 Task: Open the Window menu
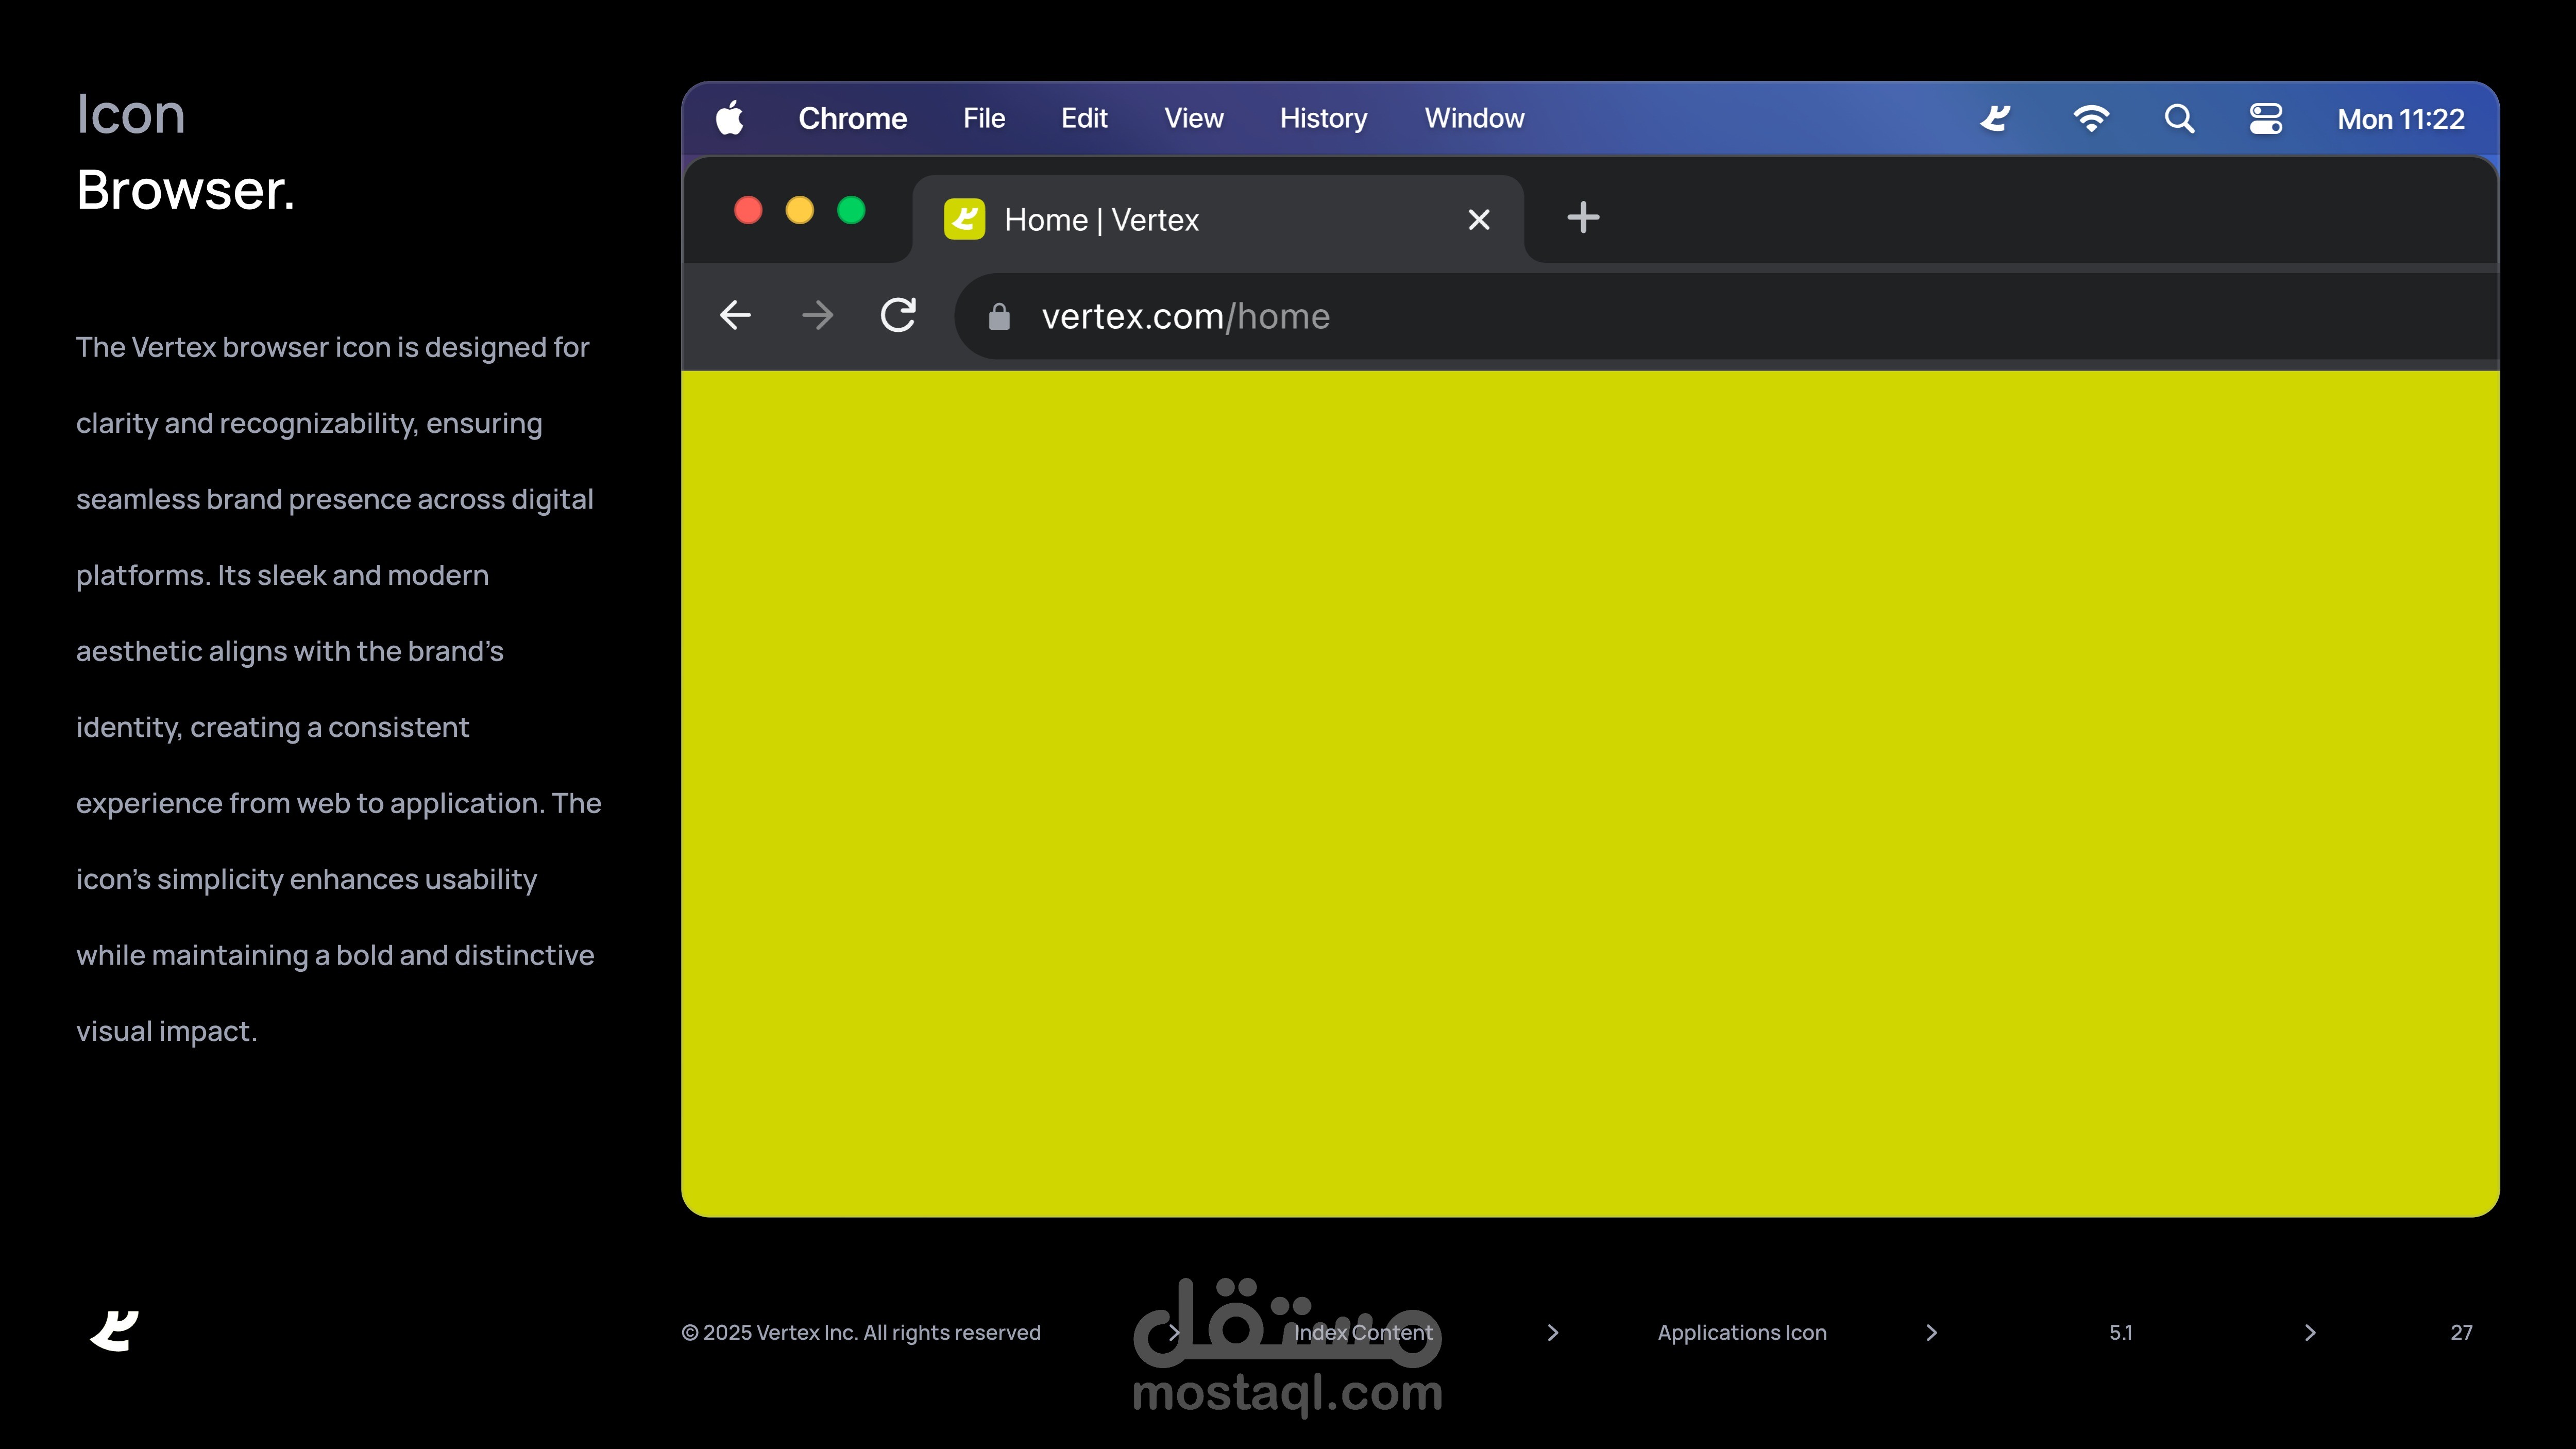click(x=1474, y=118)
